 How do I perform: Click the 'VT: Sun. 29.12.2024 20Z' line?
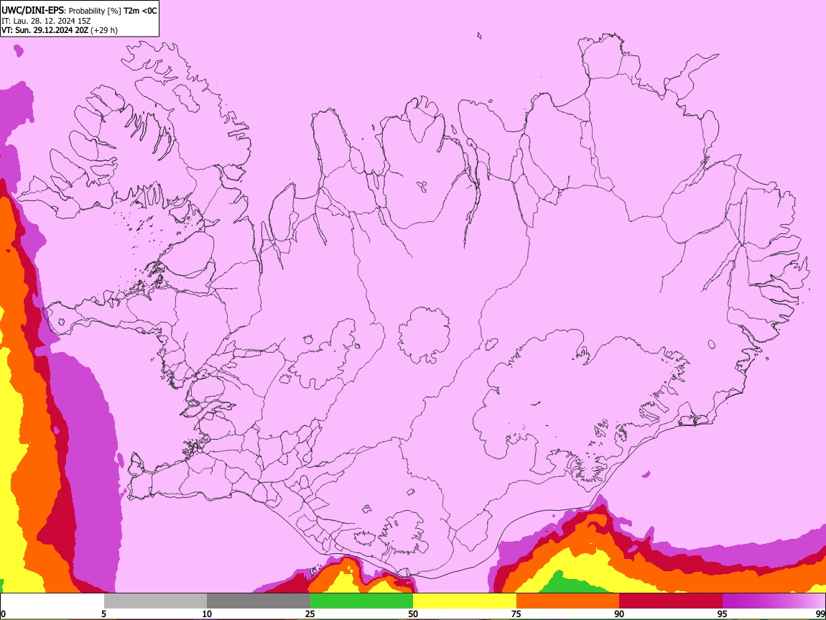(45, 30)
